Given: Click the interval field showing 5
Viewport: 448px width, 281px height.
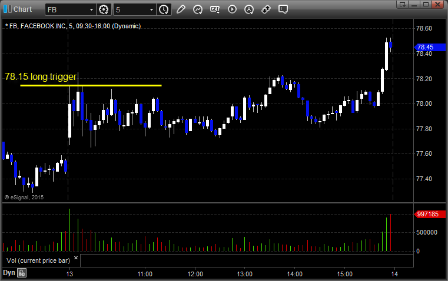Looking at the screenshot, I should coord(131,9).
